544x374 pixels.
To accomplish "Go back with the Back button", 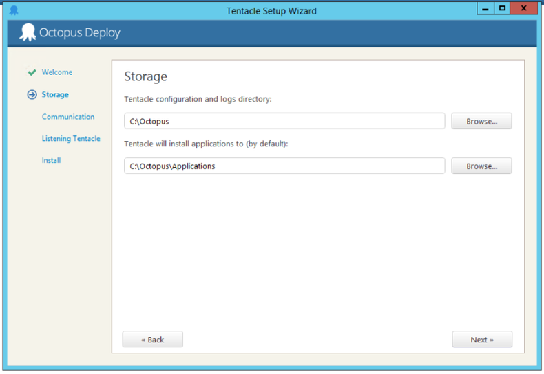I will (153, 340).
